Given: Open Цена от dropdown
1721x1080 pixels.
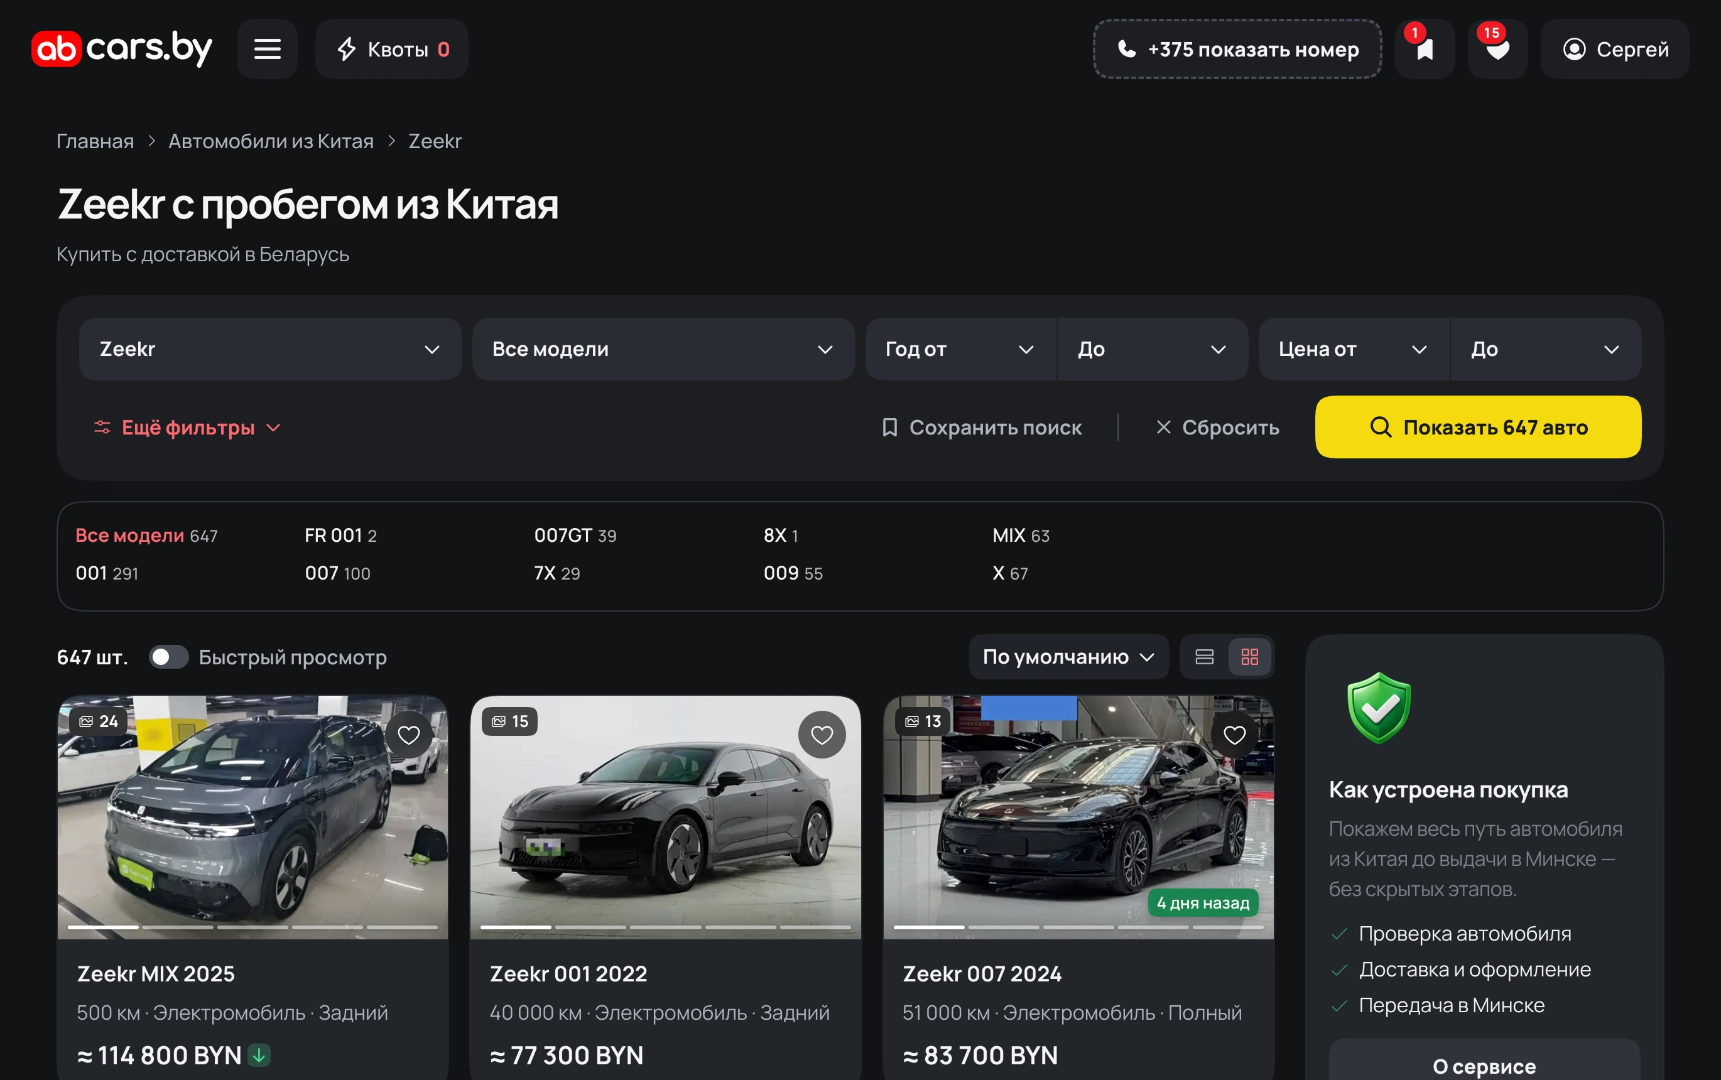Looking at the screenshot, I should tap(1354, 349).
